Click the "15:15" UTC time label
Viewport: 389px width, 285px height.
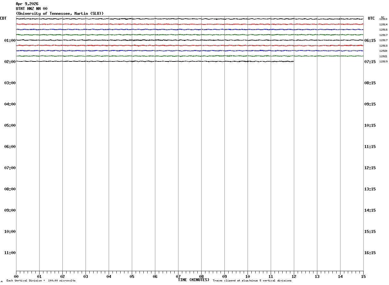click(370, 232)
